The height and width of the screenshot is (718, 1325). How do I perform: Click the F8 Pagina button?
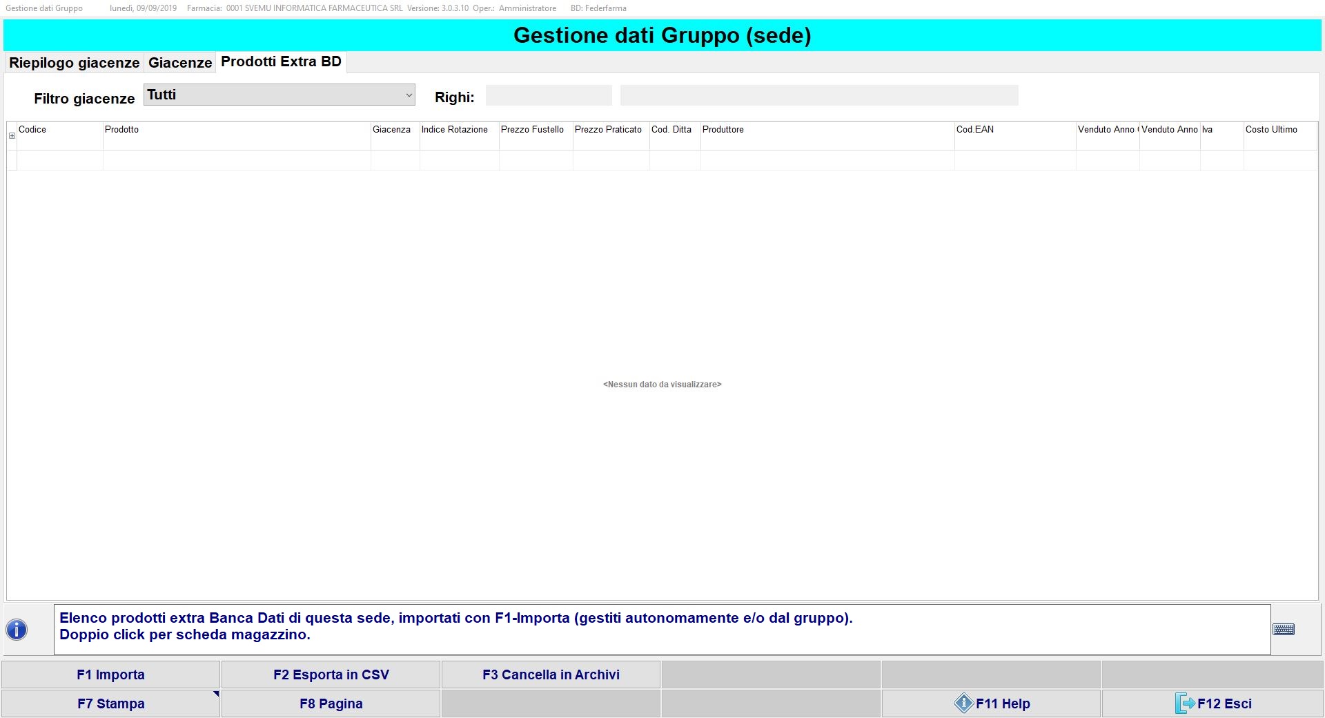pos(331,704)
